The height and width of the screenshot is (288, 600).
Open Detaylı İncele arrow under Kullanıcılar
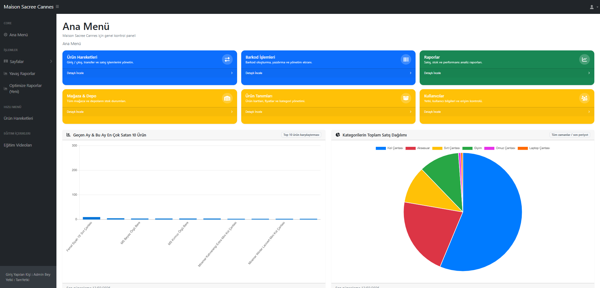pos(589,112)
